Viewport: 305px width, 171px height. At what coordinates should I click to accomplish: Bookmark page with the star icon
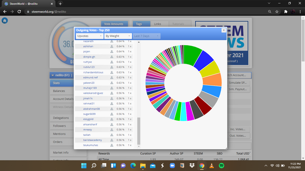point(277,11)
